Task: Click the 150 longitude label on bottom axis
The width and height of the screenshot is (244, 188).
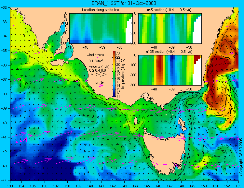Action: [x=204, y=186]
